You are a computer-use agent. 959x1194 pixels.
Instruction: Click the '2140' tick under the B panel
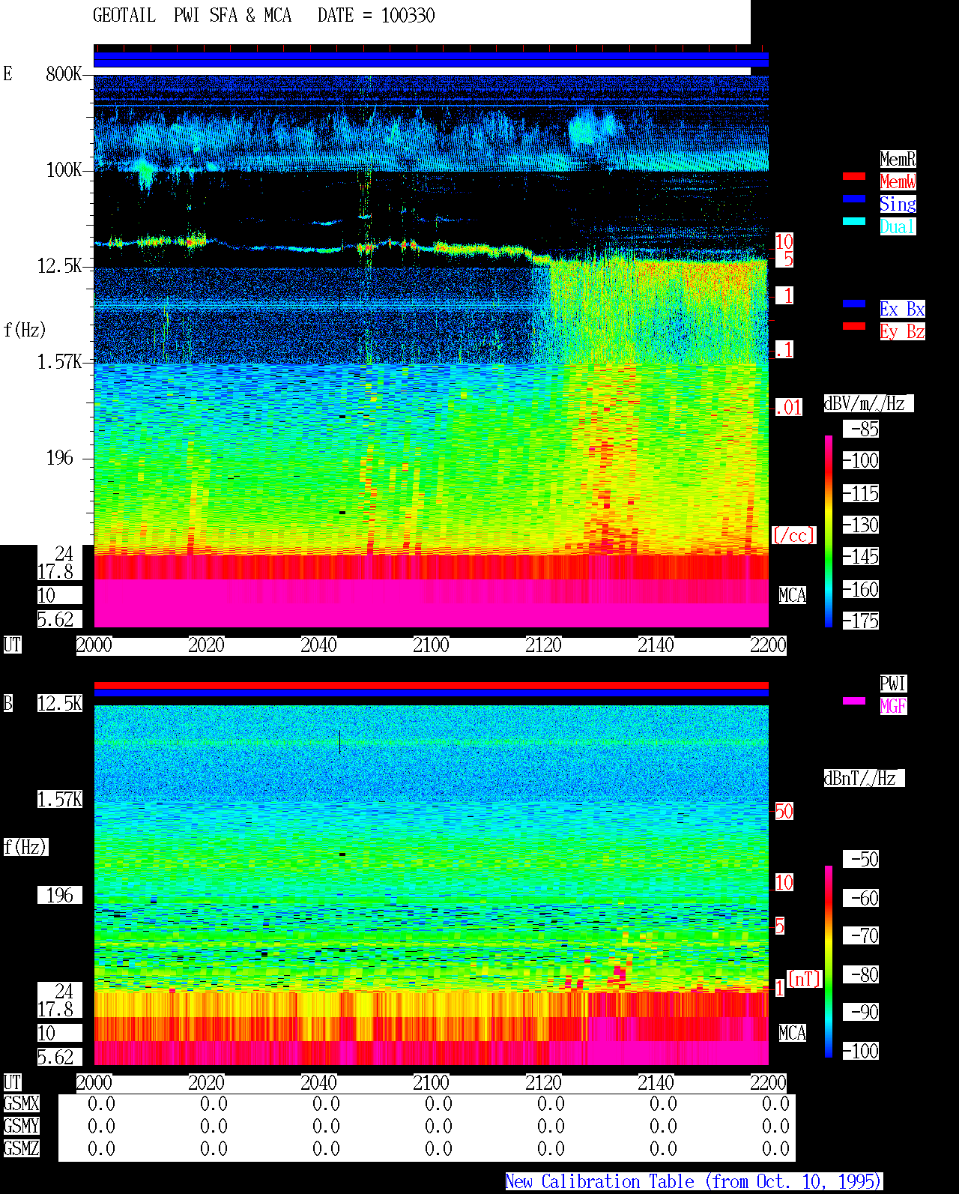(656, 1082)
